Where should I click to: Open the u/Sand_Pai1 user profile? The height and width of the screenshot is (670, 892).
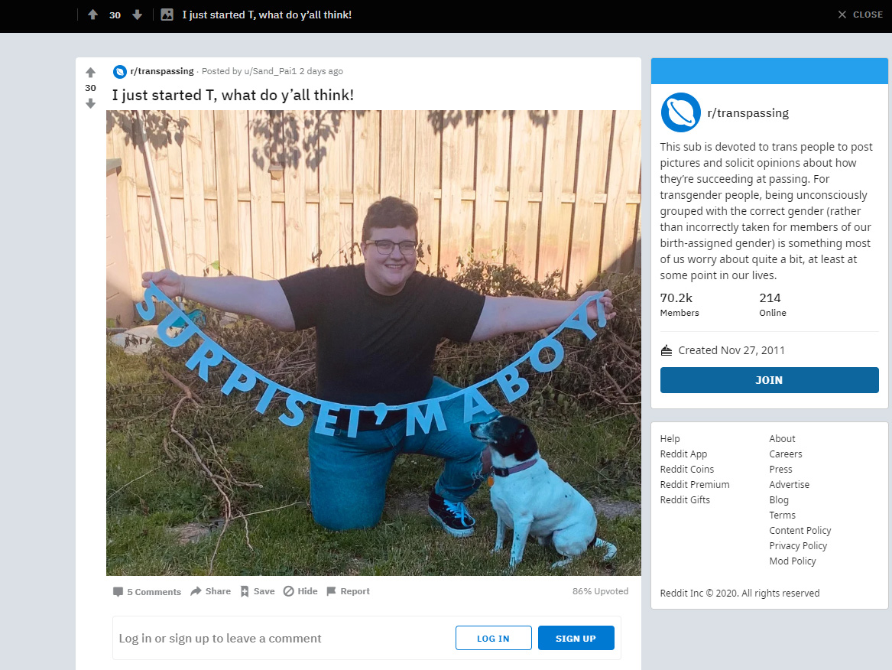[x=271, y=71]
